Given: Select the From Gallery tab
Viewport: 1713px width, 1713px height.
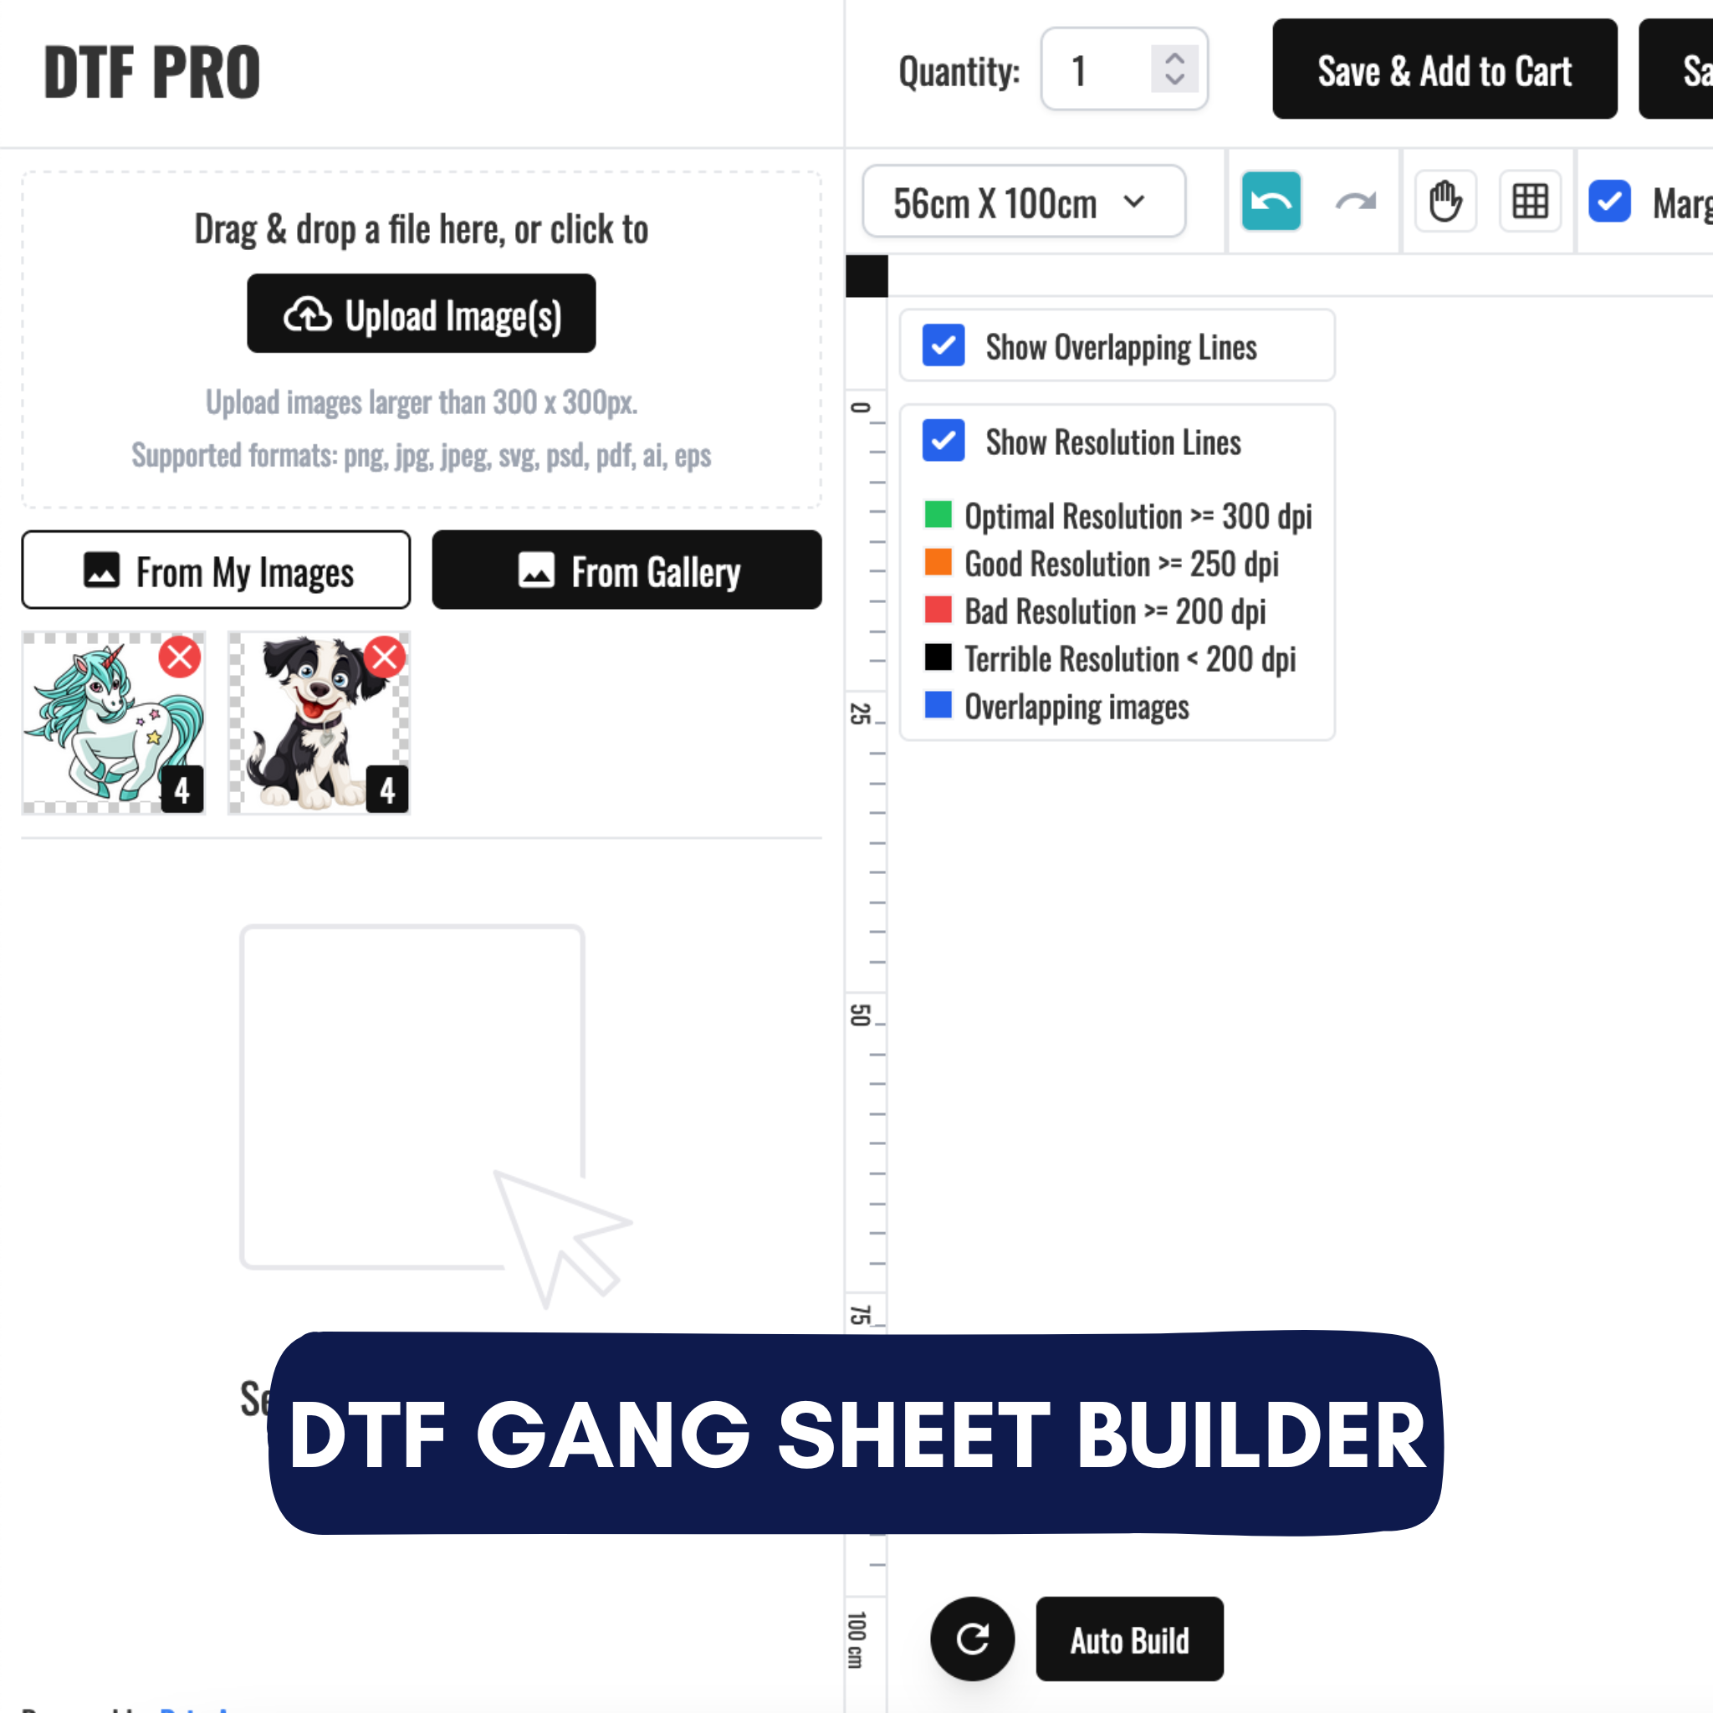Looking at the screenshot, I should point(626,570).
